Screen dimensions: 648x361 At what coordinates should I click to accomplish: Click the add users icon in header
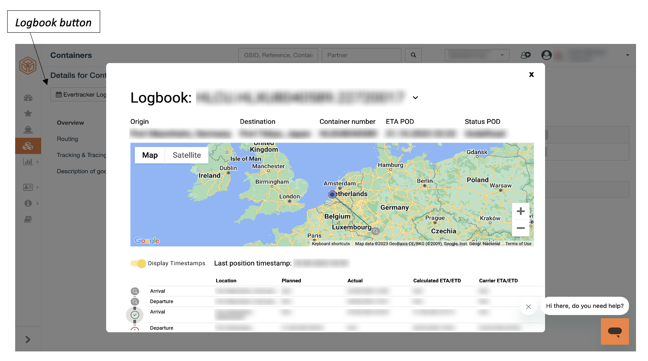tap(526, 55)
